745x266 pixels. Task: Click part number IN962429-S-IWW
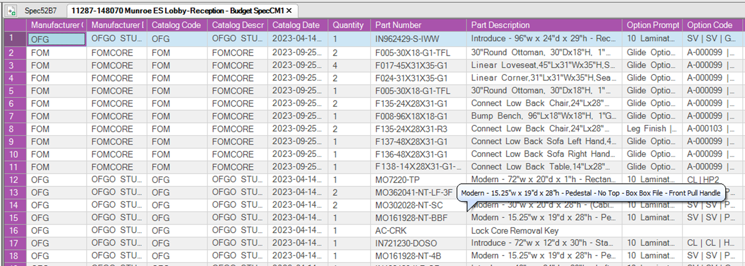[418, 39]
